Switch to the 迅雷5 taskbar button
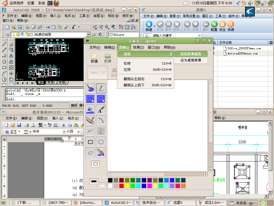274x206 pixels. pyautogui.click(x=180, y=203)
